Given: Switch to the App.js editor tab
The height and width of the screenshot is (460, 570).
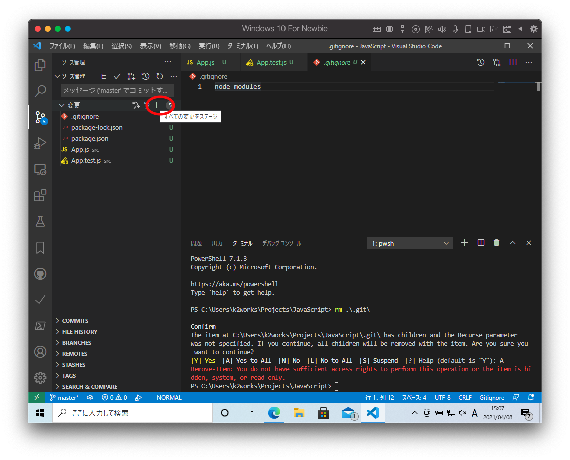Looking at the screenshot, I should 210,63.
